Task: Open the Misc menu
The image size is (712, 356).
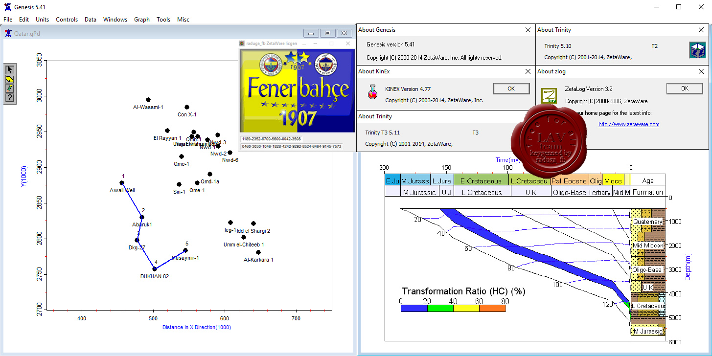Action: point(184,20)
